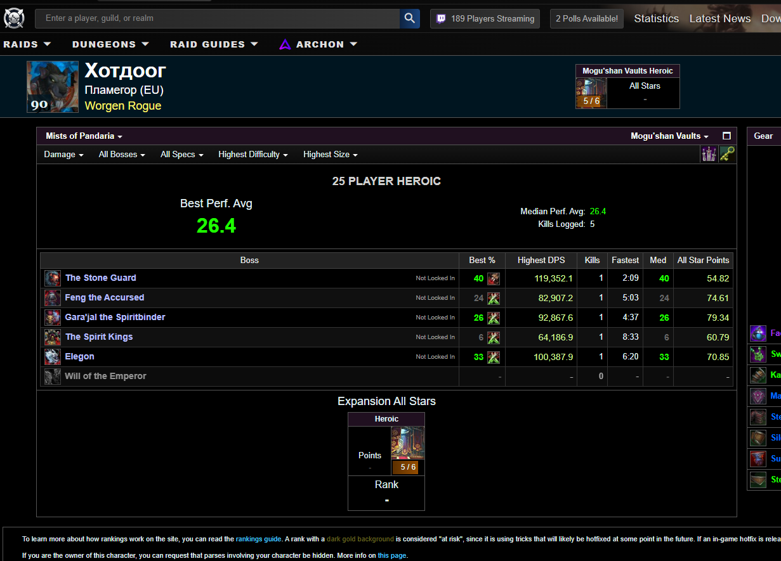Click the raids swords icon in filter bar
This screenshot has height=561, width=781.
tap(708, 154)
